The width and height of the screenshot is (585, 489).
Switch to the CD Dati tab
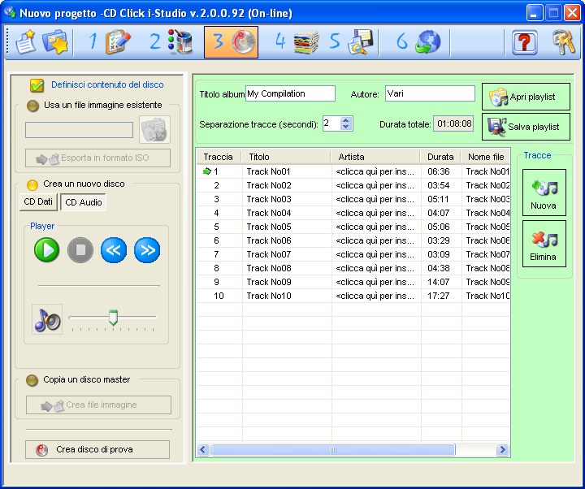38,202
